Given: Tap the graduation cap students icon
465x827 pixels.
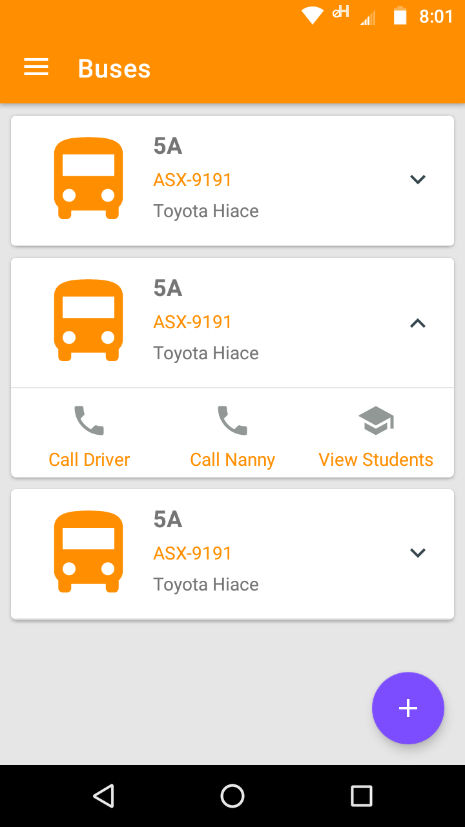Looking at the screenshot, I should tap(376, 421).
